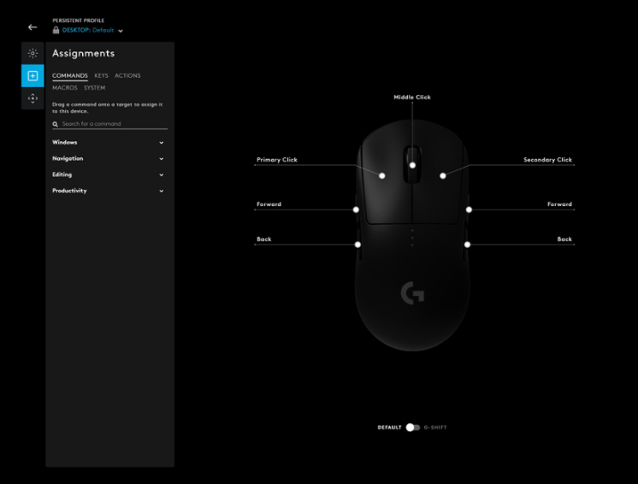Select the Secondary Click button marker
The height and width of the screenshot is (484, 638).
[443, 176]
